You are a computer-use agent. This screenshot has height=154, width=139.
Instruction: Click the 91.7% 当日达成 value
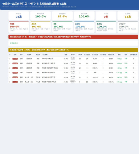[95, 59]
